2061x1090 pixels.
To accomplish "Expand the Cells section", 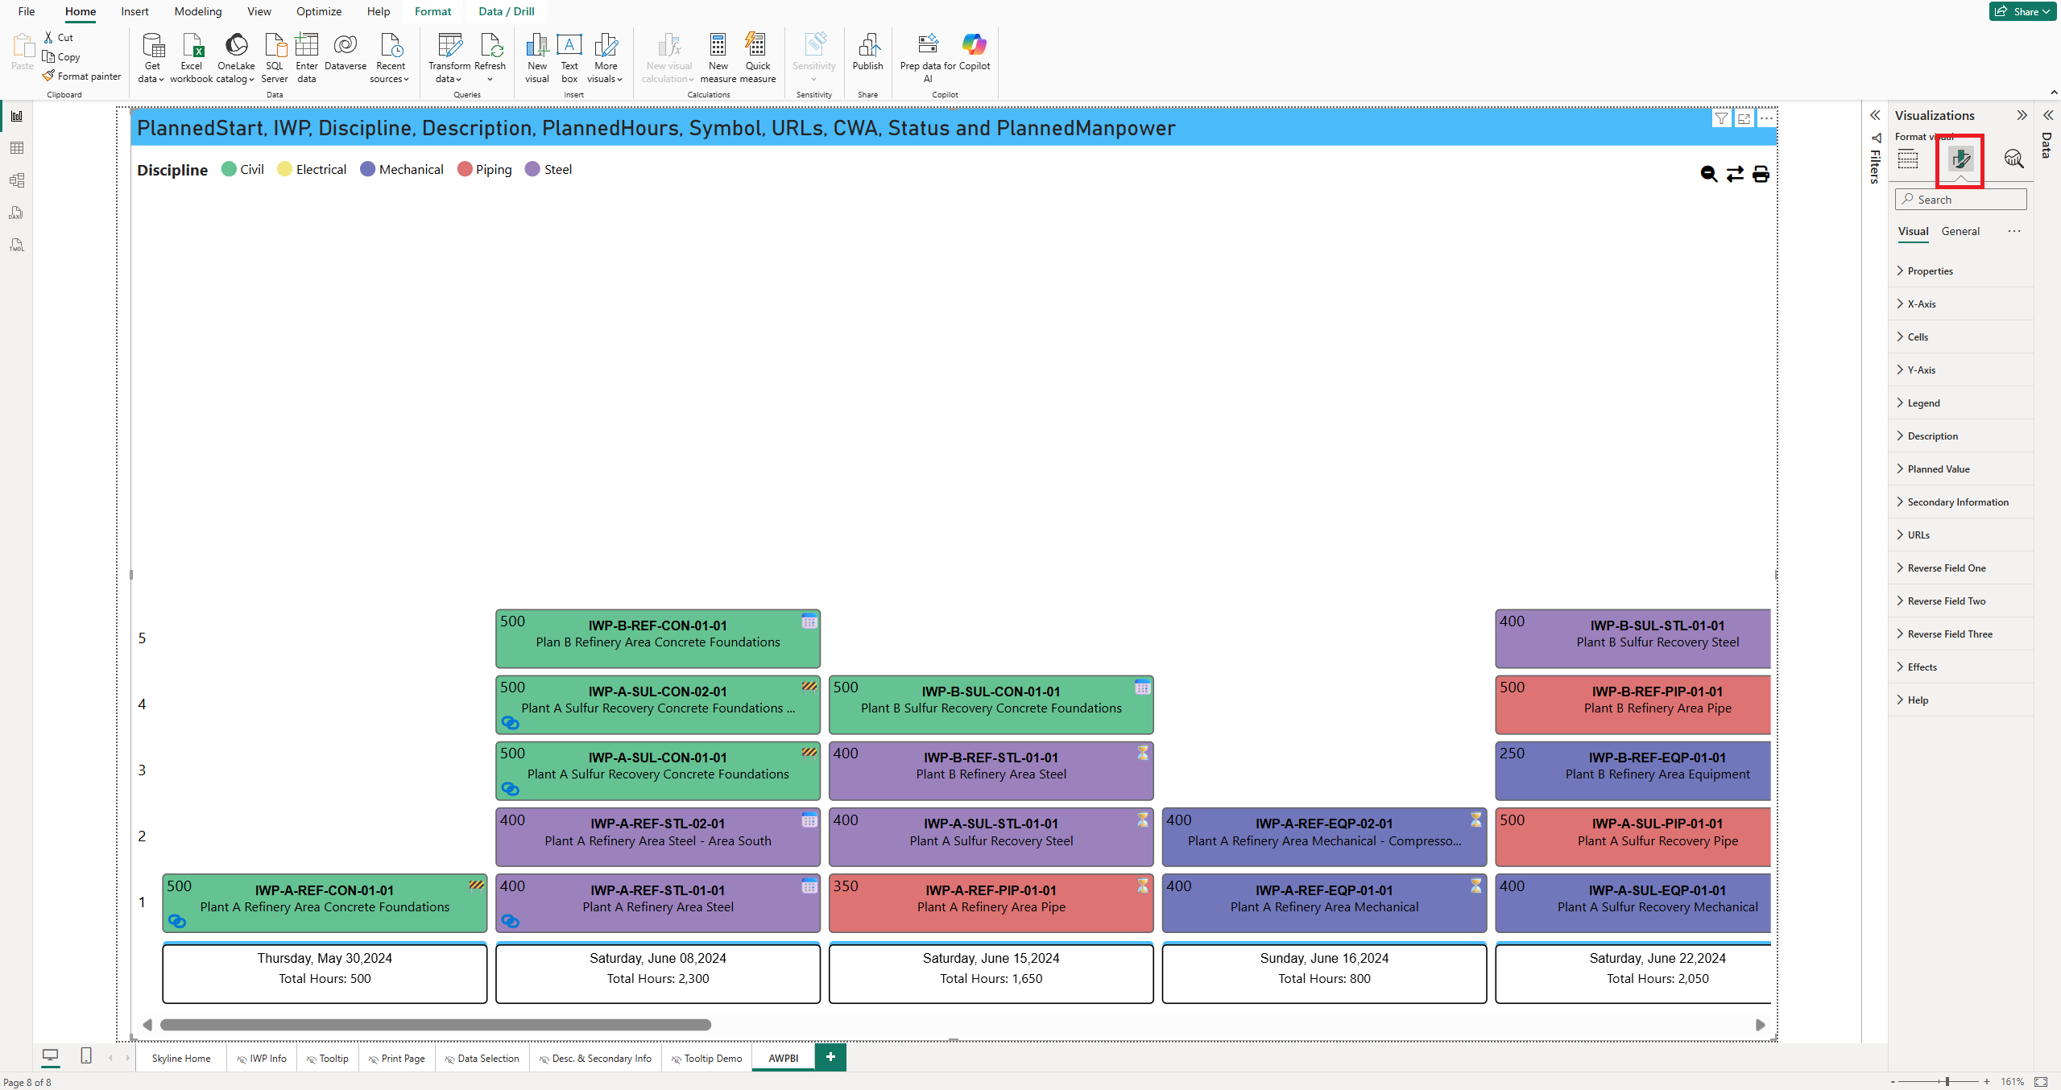I will click(1960, 337).
